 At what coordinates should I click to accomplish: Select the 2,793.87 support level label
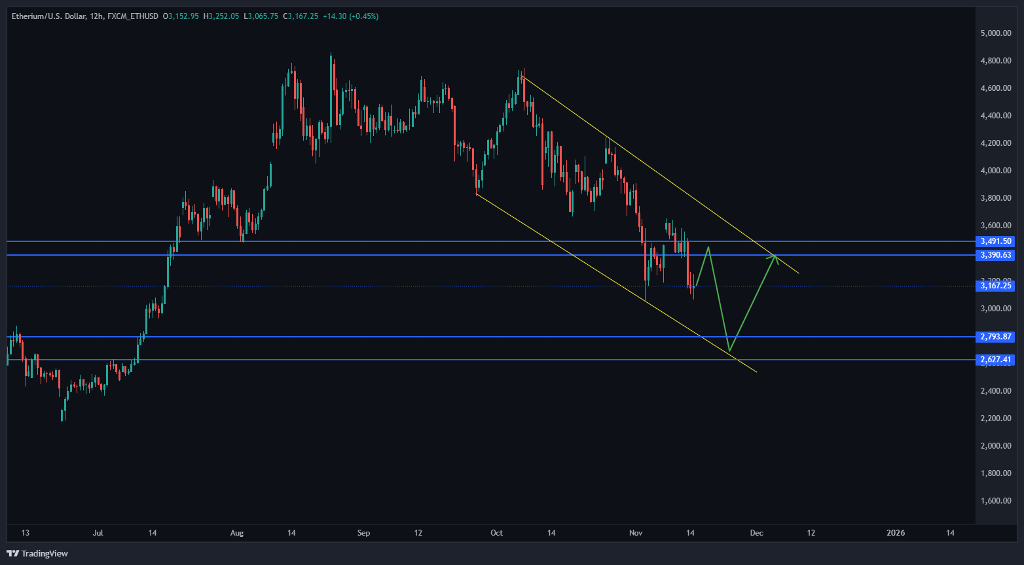pyautogui.click(x=996, y=337)
